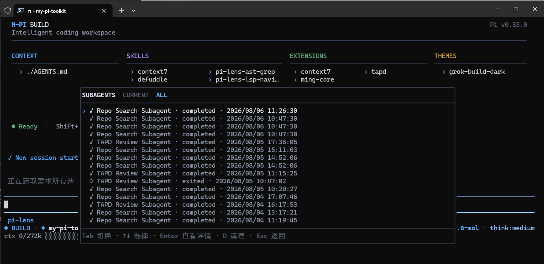Viewport: 544px width, 264px height.
Task: Click the grok-build-dark theme entry
Action: pyautogui.click(x=477, y=72)
